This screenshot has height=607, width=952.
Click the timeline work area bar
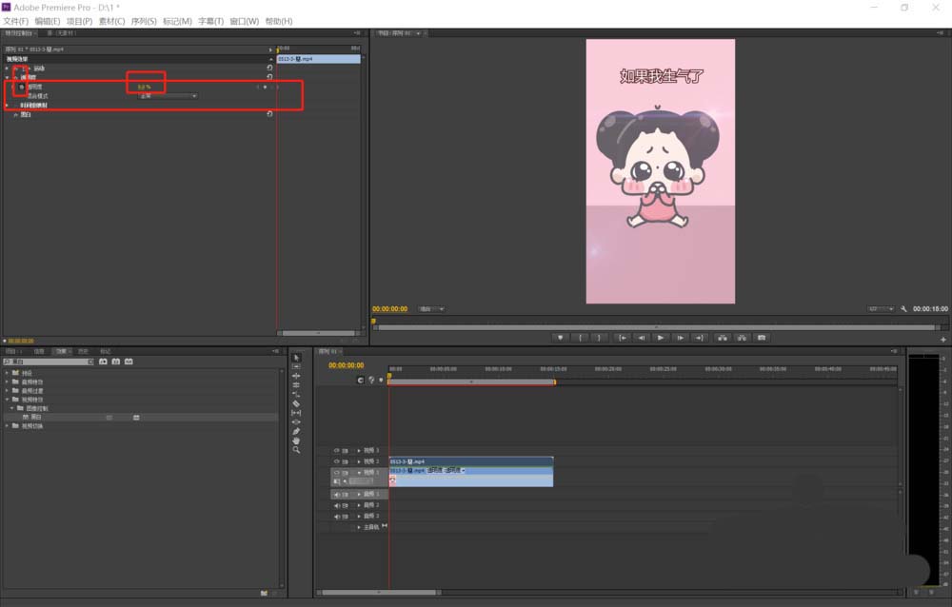(471, 382)
